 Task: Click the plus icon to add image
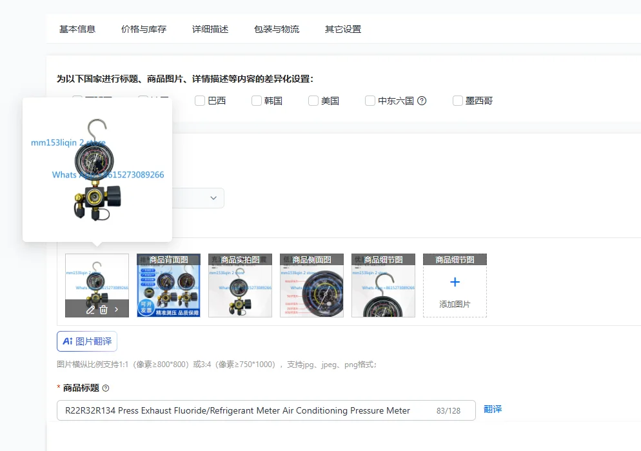pyautogui.click(x=455, y=282)
